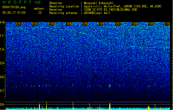Click the Observer name Masayuki Kobayashi
The width and height of the screenshot is (173, 110).
(x=99, y=3)
